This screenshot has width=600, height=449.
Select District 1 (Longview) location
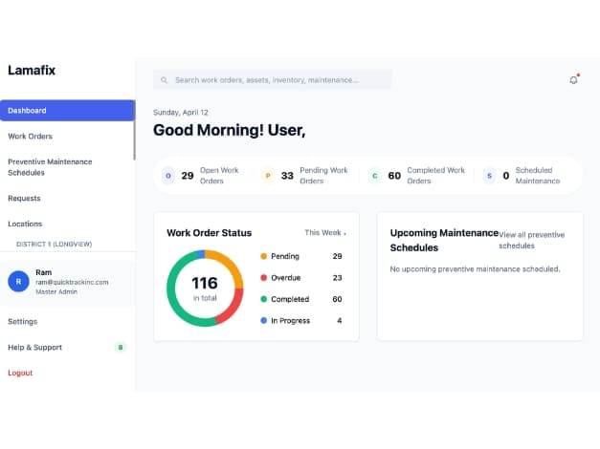point(54,245)
